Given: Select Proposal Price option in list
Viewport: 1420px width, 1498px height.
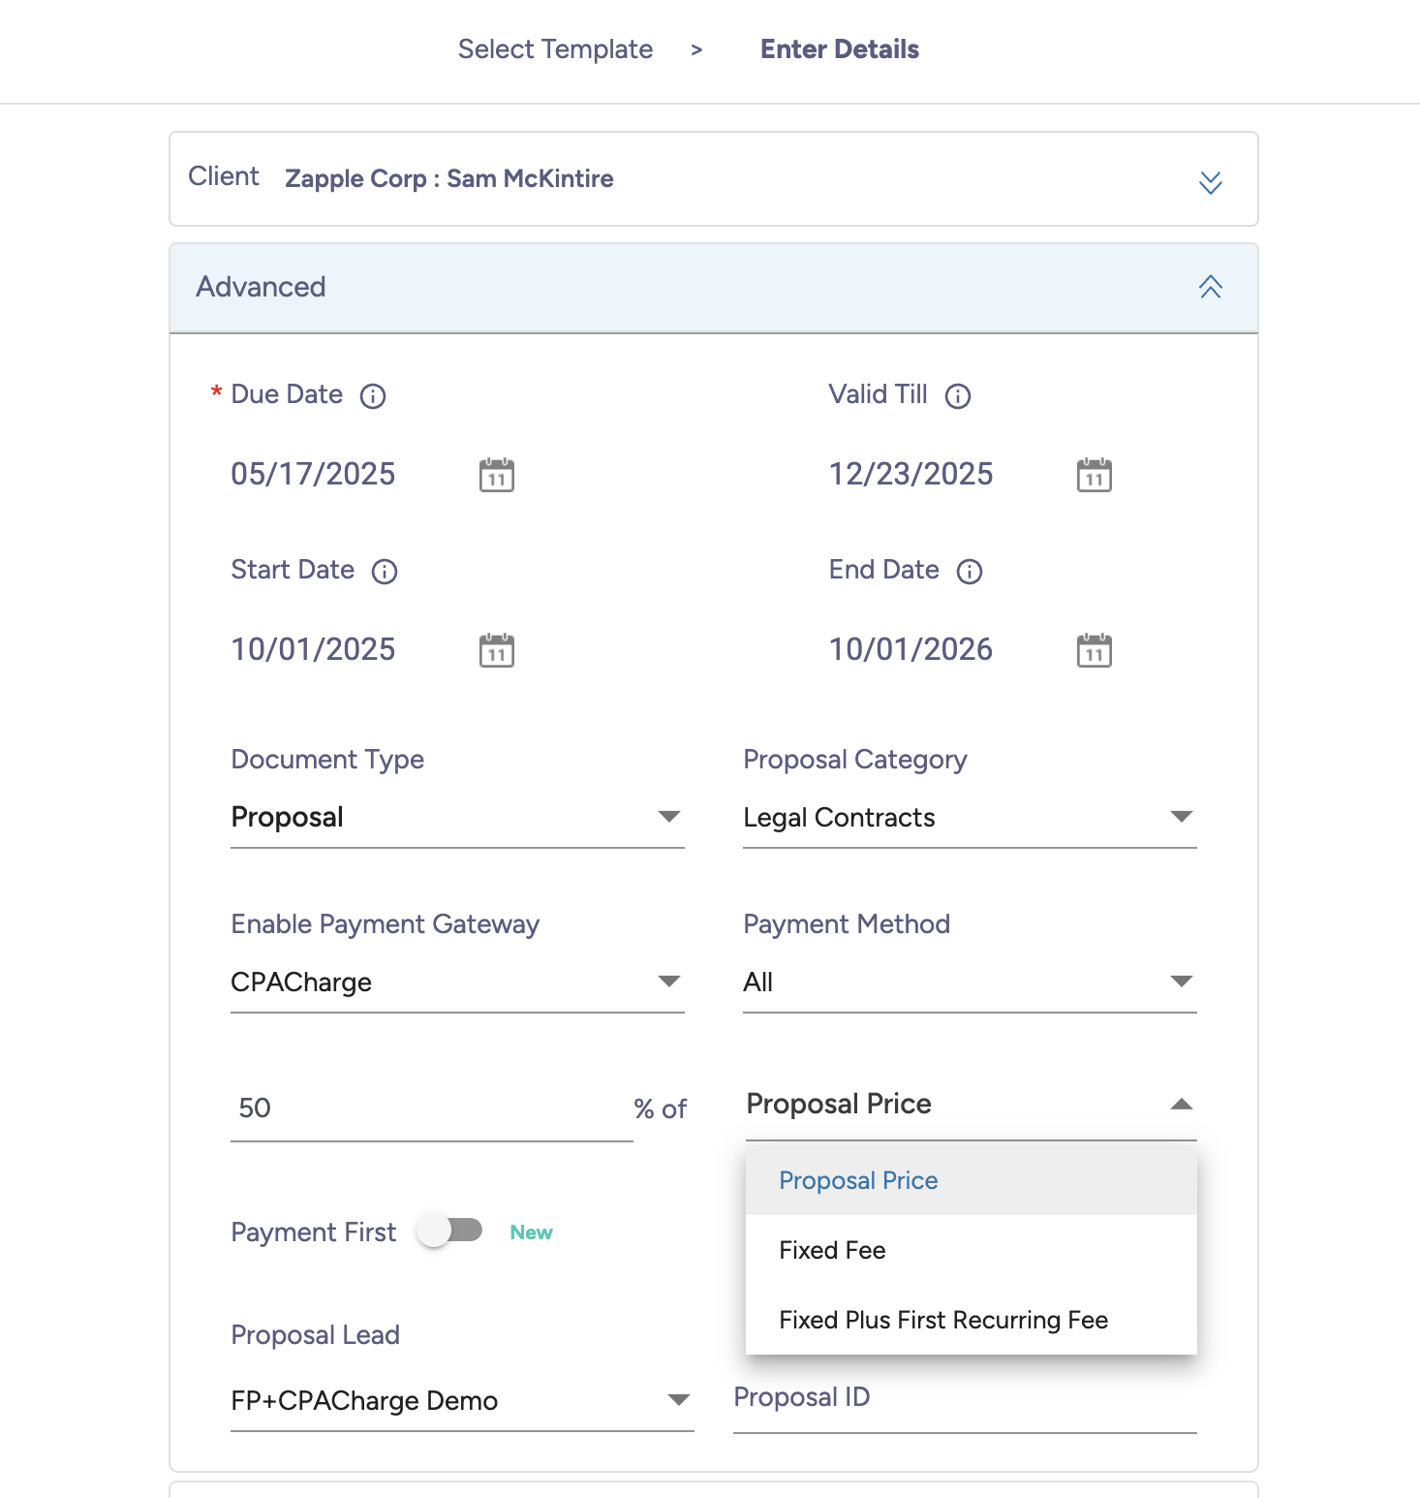Looking at the screenshot, I should (972, 1180).
